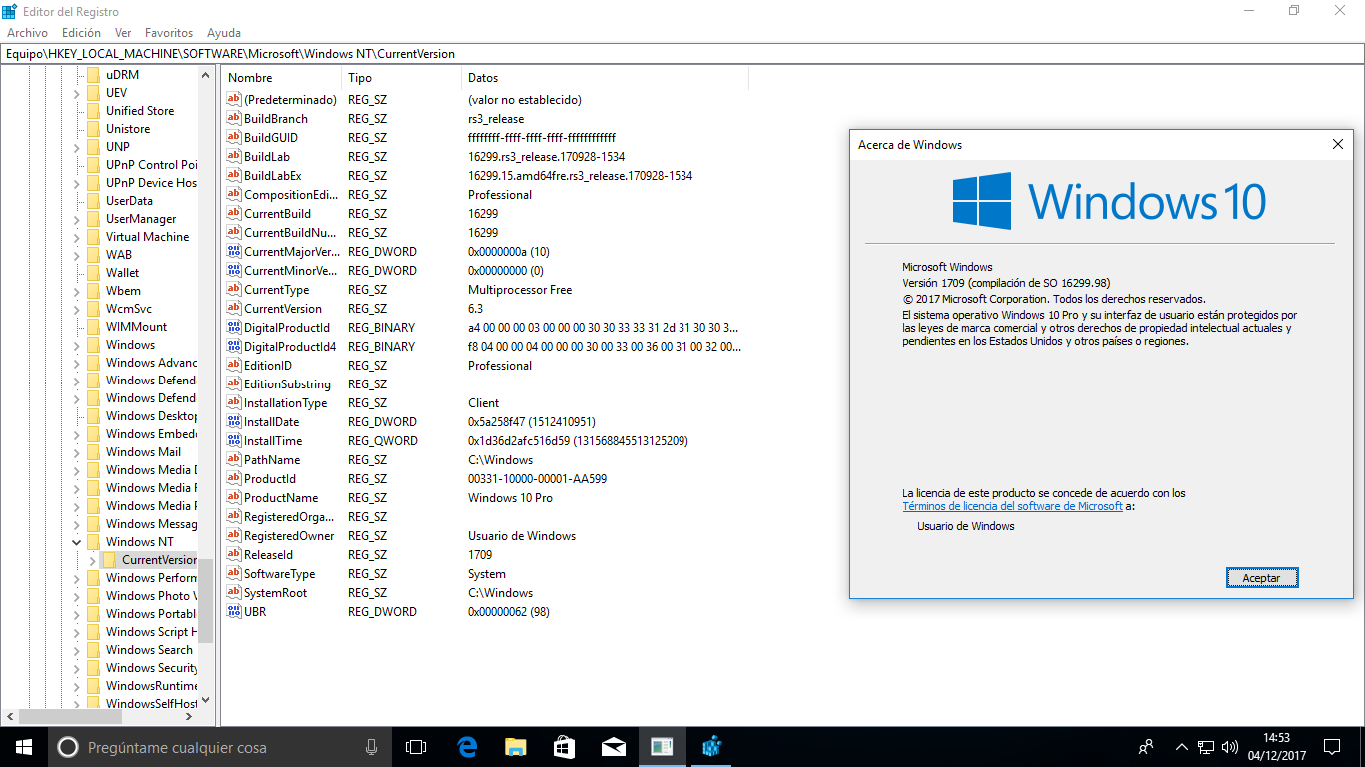Select the InstallDate value row
Image resolution: width=1365 pixels, height=767 pixels.
485,421
